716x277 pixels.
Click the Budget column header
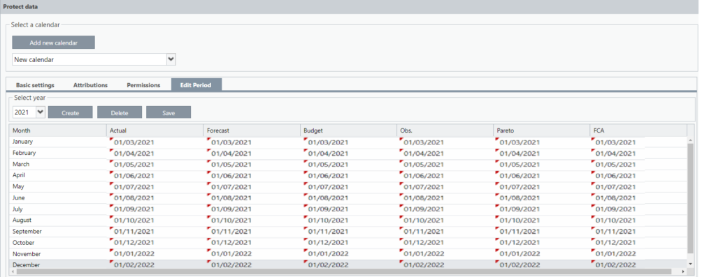(x=348, y=130)
